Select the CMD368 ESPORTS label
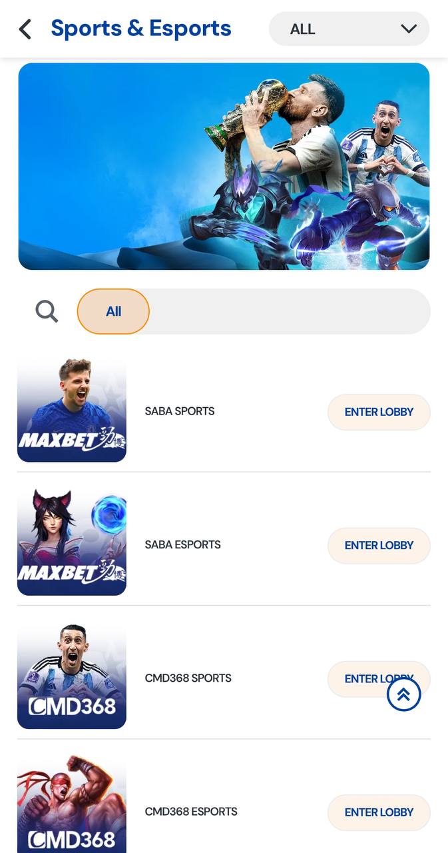The image size is (448, 853). 191,811
